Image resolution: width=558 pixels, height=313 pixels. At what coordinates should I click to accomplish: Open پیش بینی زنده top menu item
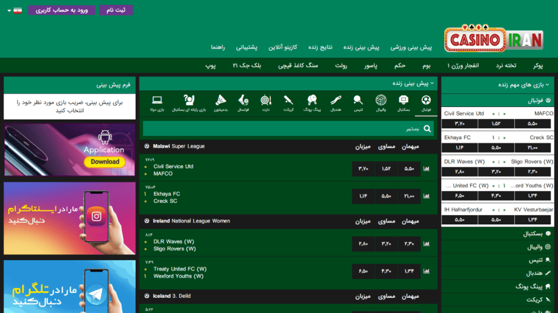click(361, 47)
